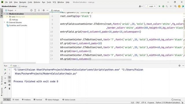The height and width of the screenshot is (104, 185).
Task: Open the Problems tool window
Action: 26,100
